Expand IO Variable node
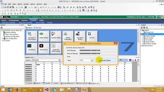 point(143,40)
